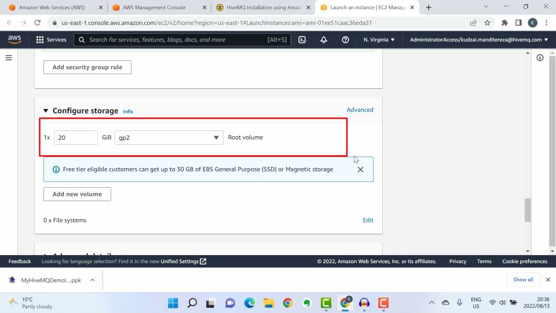Open Windows taskbar search
556x313 pixels.
(192, 303)
